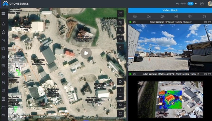Image resolution: width=212 pixels, height=121 pixels.
Task: Select the iPhone device marker on map
Action: [17, 66]
